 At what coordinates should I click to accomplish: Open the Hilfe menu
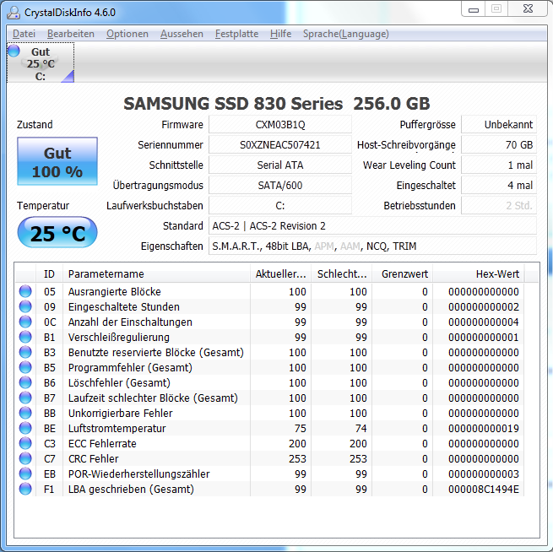tap(281, 34)
